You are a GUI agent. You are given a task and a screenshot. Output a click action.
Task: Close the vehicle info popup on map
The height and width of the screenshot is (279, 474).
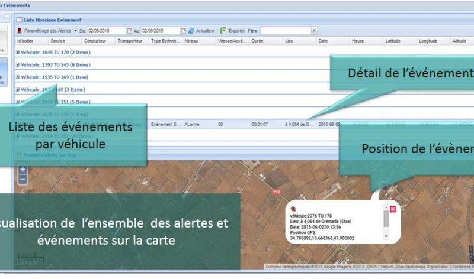point(392,208)
